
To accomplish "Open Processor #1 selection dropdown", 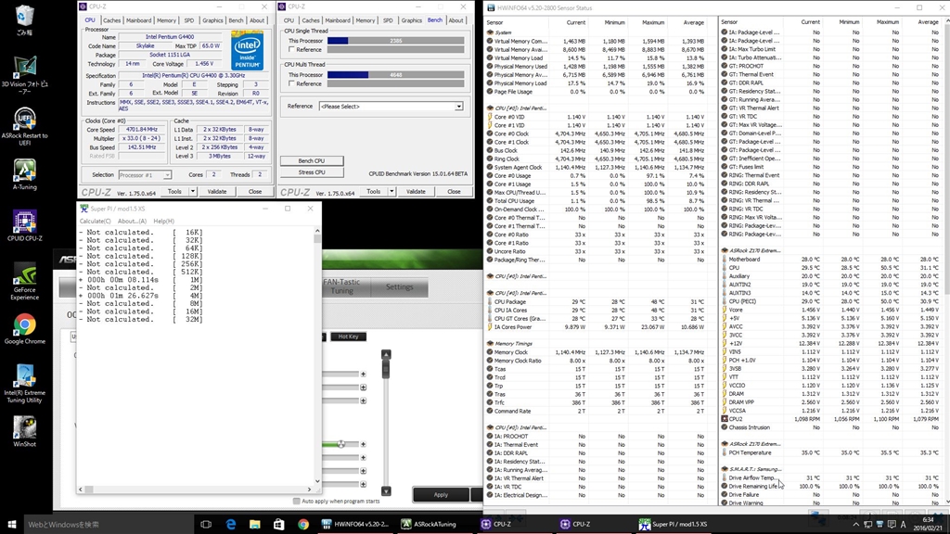I will click(145, 175).
